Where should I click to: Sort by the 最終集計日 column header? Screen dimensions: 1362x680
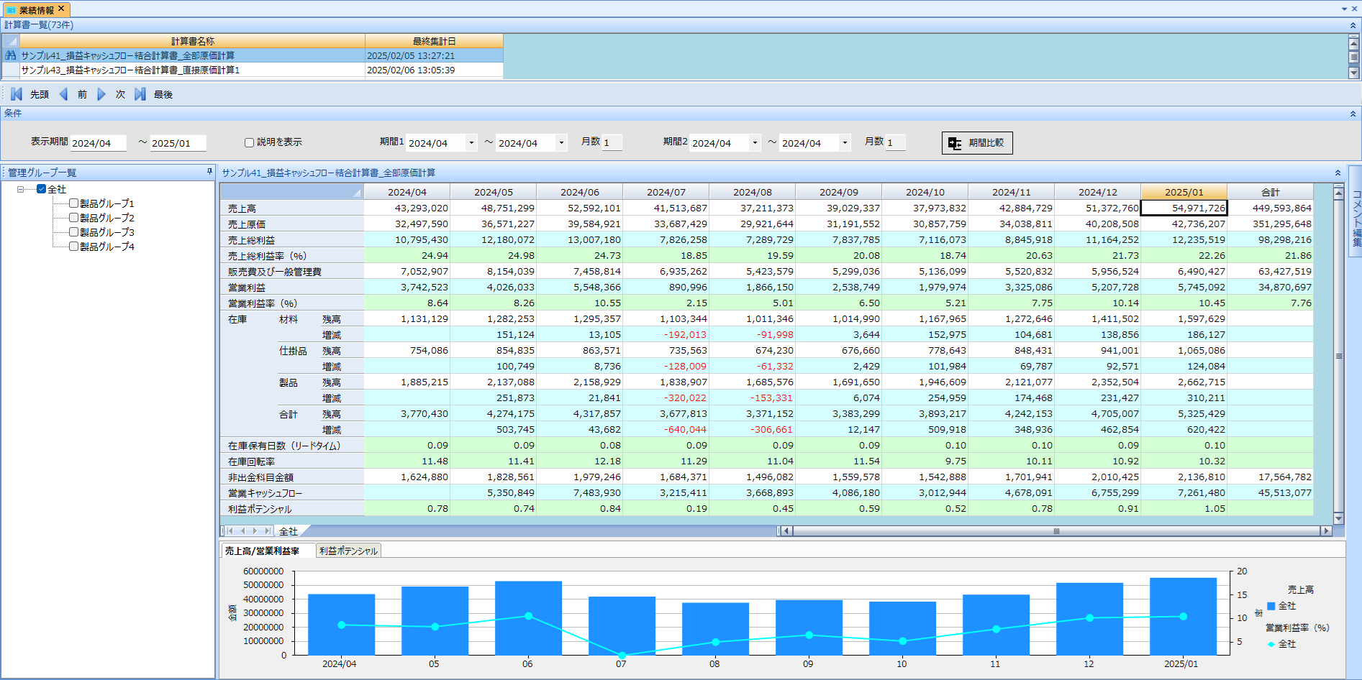tap(434, 41)
